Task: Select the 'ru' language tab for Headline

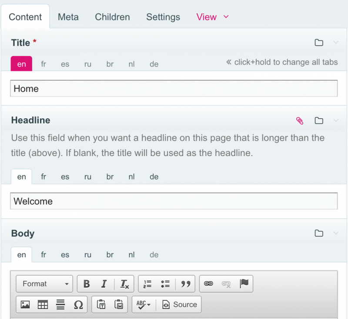Action: (88, 176)
